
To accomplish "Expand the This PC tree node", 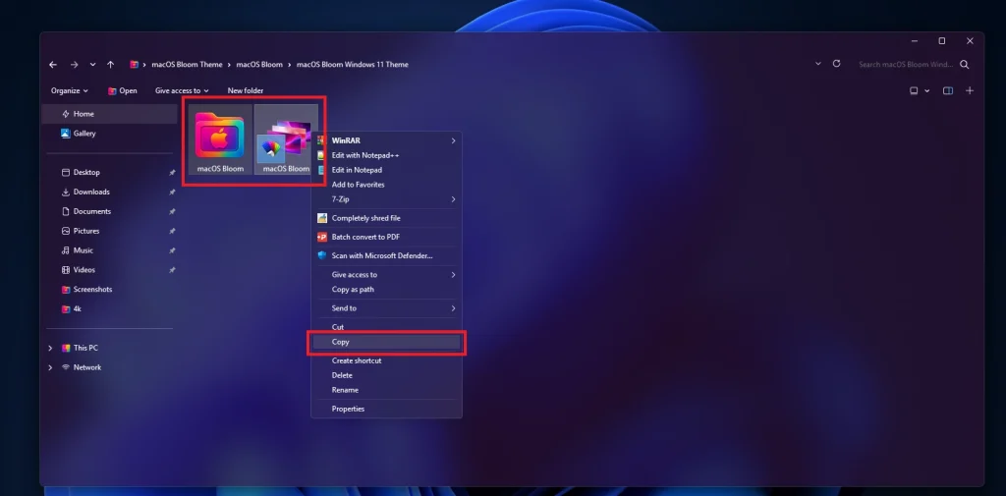I will 50,349.
